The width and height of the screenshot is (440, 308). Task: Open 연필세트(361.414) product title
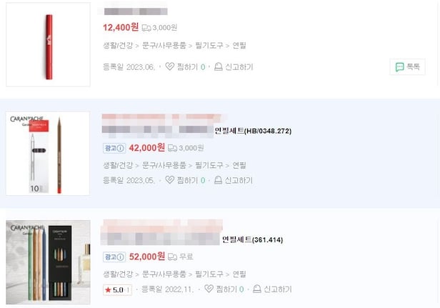(253, 239)
